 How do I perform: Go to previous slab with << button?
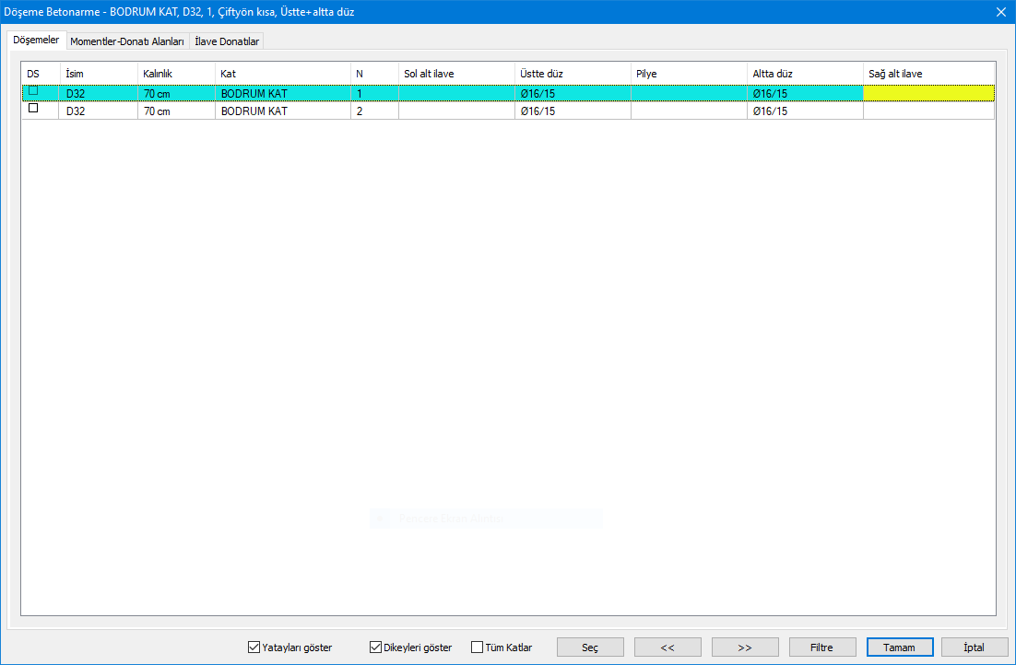tap(667, 647)
